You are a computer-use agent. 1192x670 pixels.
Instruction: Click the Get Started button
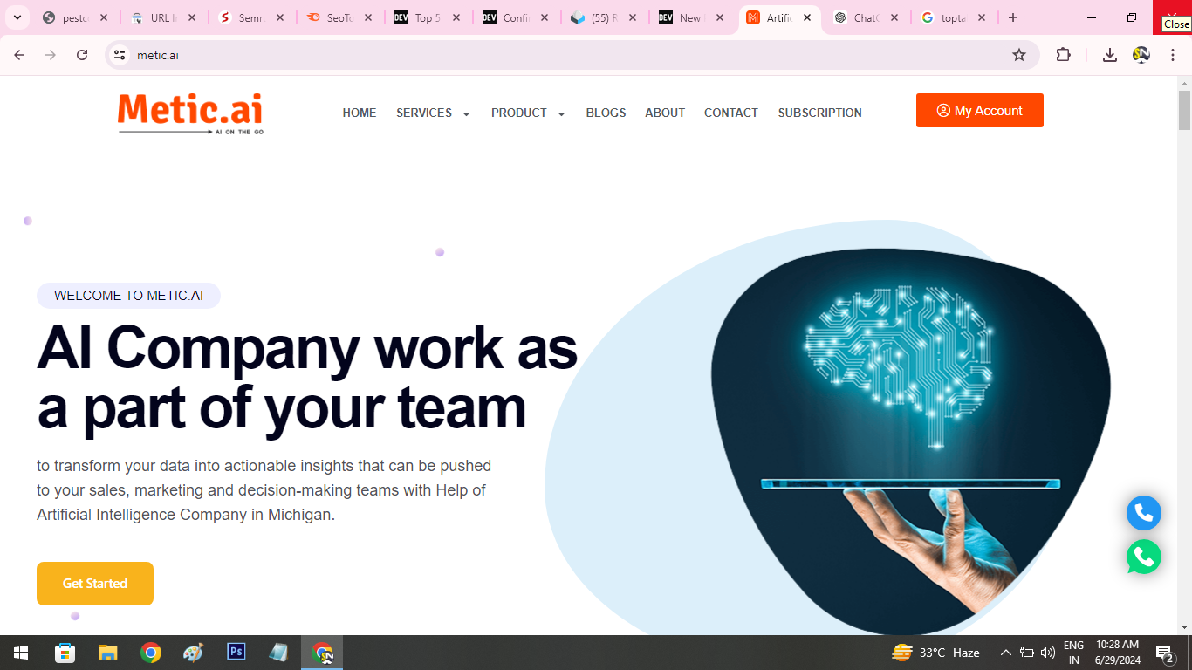[95, 584]
